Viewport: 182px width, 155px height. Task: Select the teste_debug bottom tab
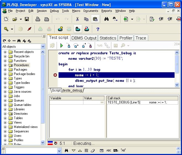point(72,90)
